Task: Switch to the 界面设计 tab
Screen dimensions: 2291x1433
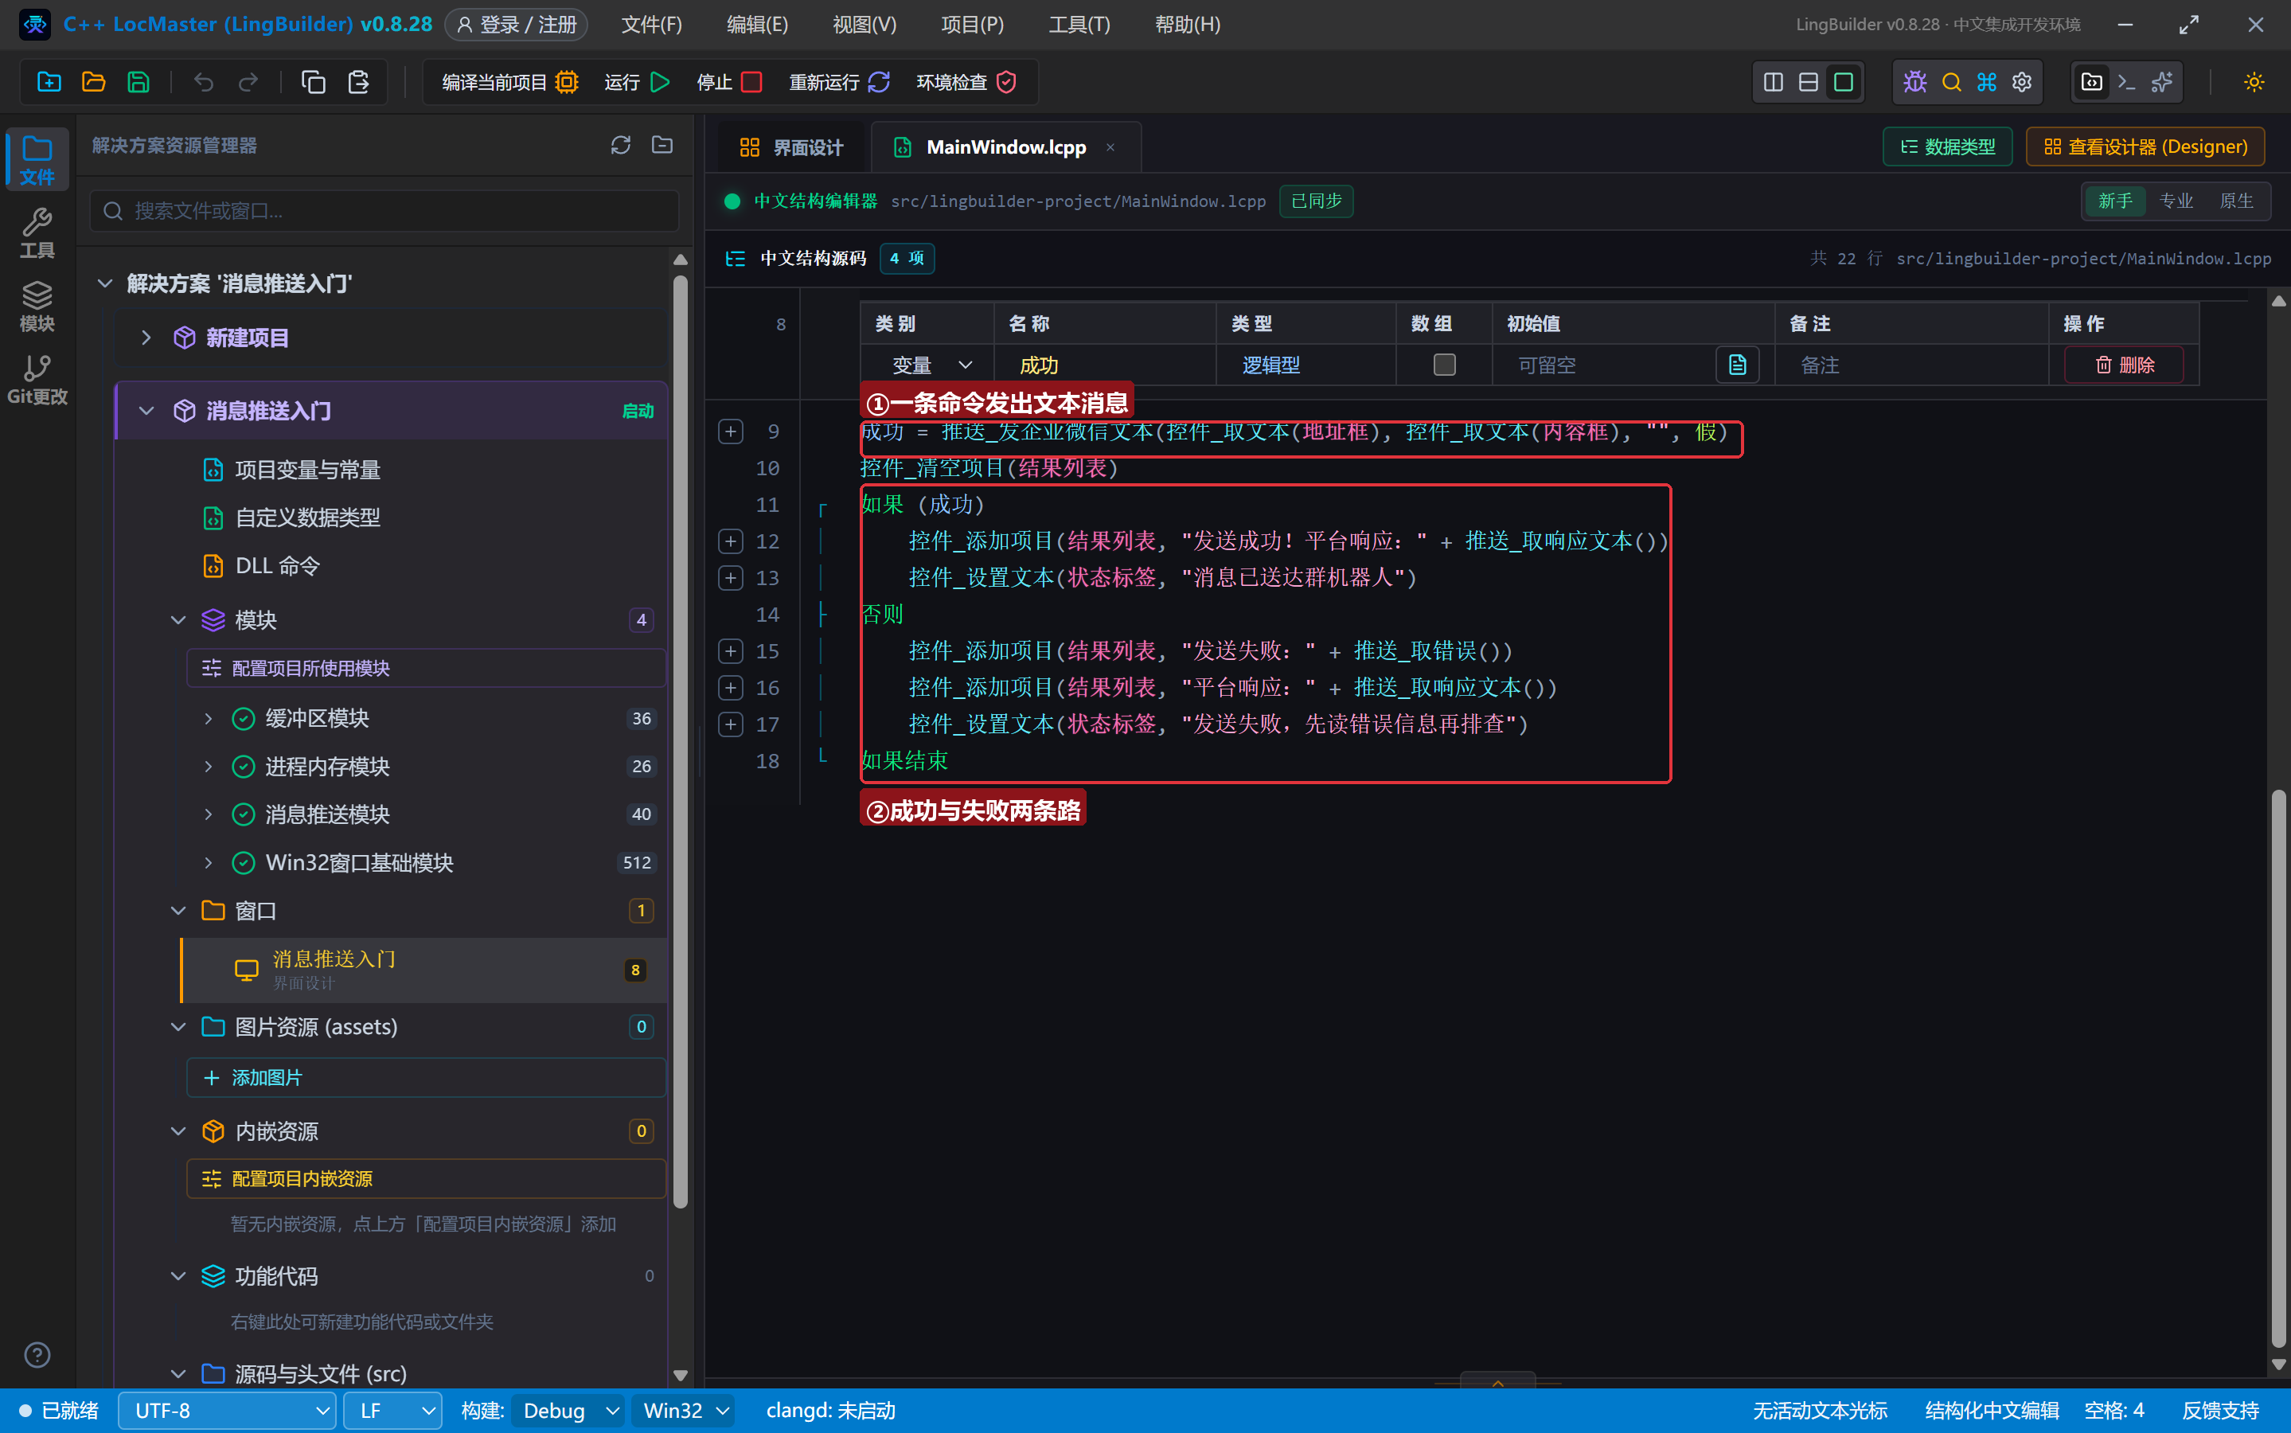Action: (x=790, y=148)
